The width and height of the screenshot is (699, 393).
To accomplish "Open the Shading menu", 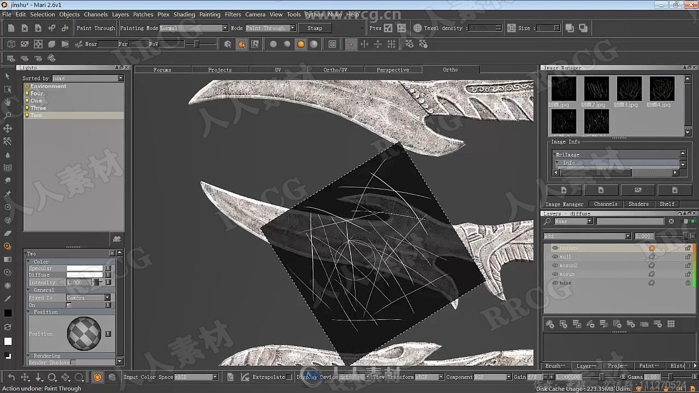I will pos(184,14).
